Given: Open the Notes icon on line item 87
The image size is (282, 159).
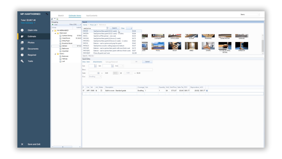Looking at the screenshot, I should (101, 90).
